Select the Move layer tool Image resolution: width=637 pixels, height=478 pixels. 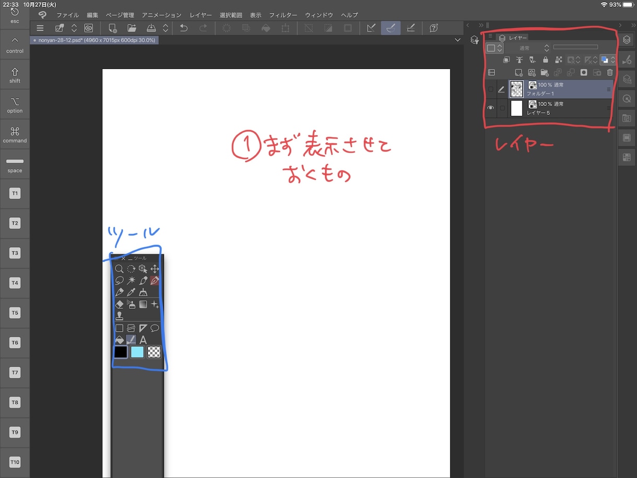pyautogui.click(x=155, y=269)
